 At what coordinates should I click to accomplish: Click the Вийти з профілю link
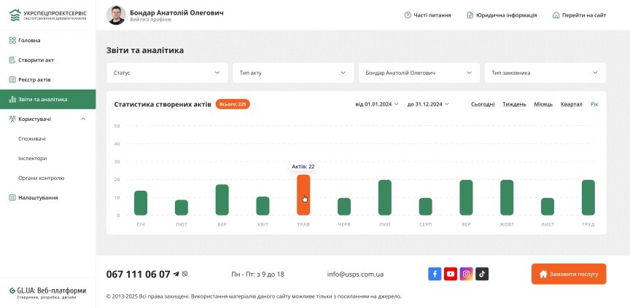(x=151, y=20)
